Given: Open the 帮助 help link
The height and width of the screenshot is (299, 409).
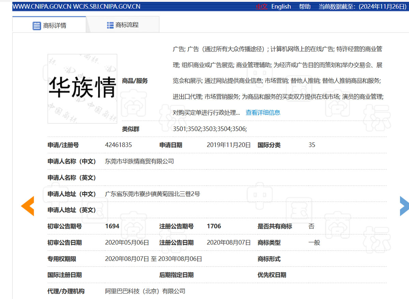Looking at the screenshot, I should pyautogui.click(x=305, y=6).
